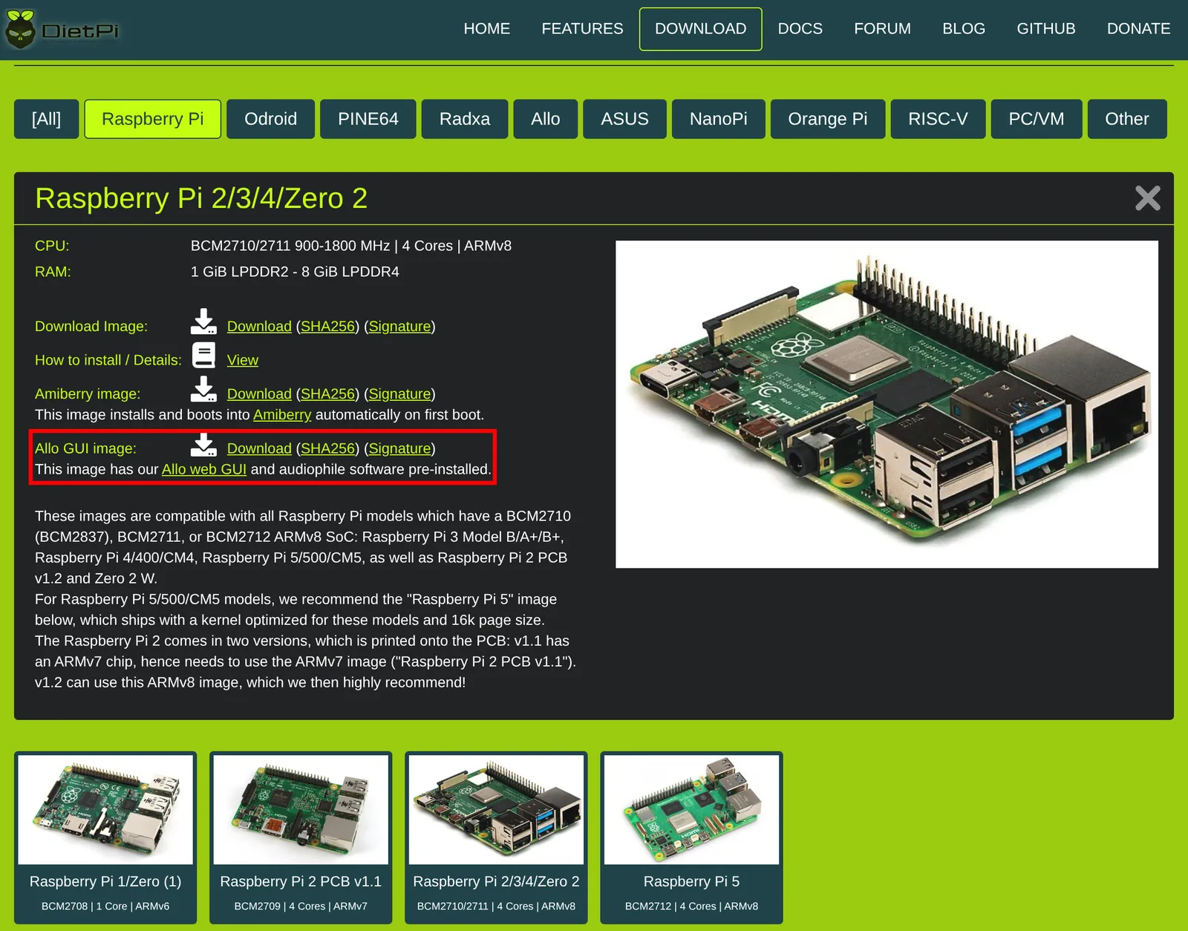Viewport: 1188px width, 931px height.
Task: Show Allo devices tab
Action: point(546,119)
